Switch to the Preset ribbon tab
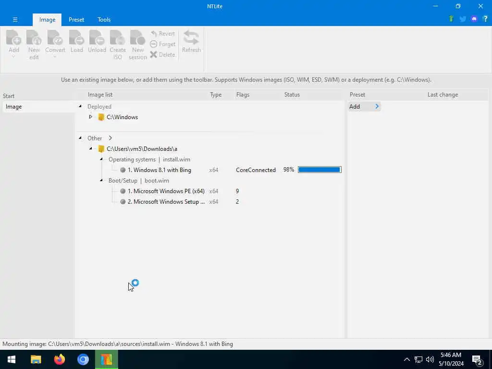492x369 pixels. (x=76, y=19)
